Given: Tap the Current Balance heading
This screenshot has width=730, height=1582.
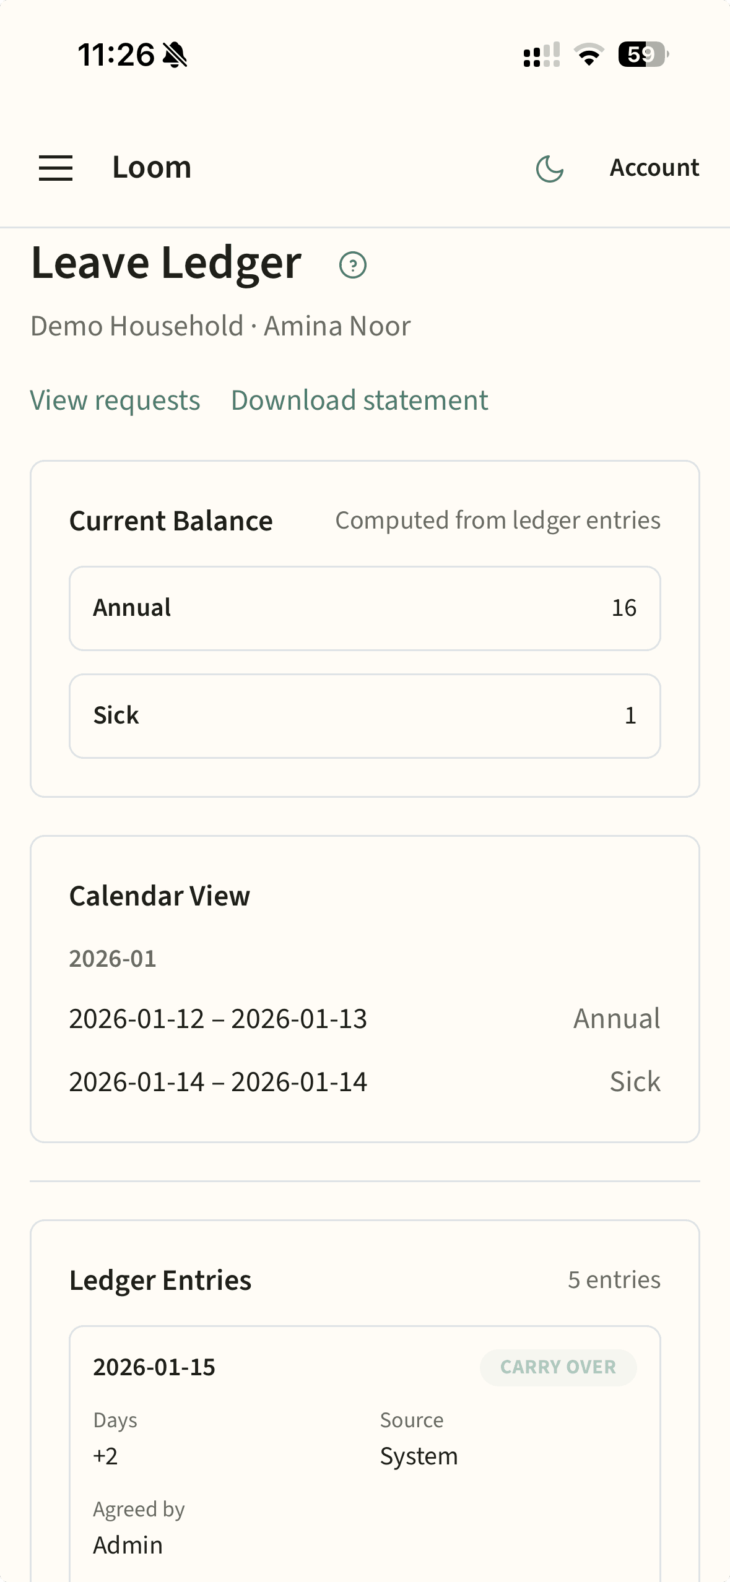Looking at the screenshot, I should tap(171, 521).
